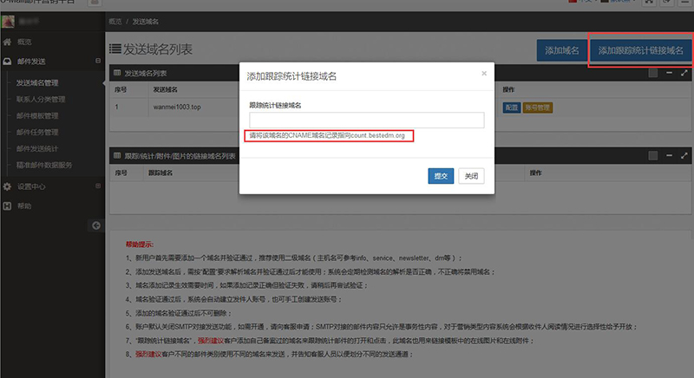Click the 关闭 button in dialog

click(x=469, y=176)
